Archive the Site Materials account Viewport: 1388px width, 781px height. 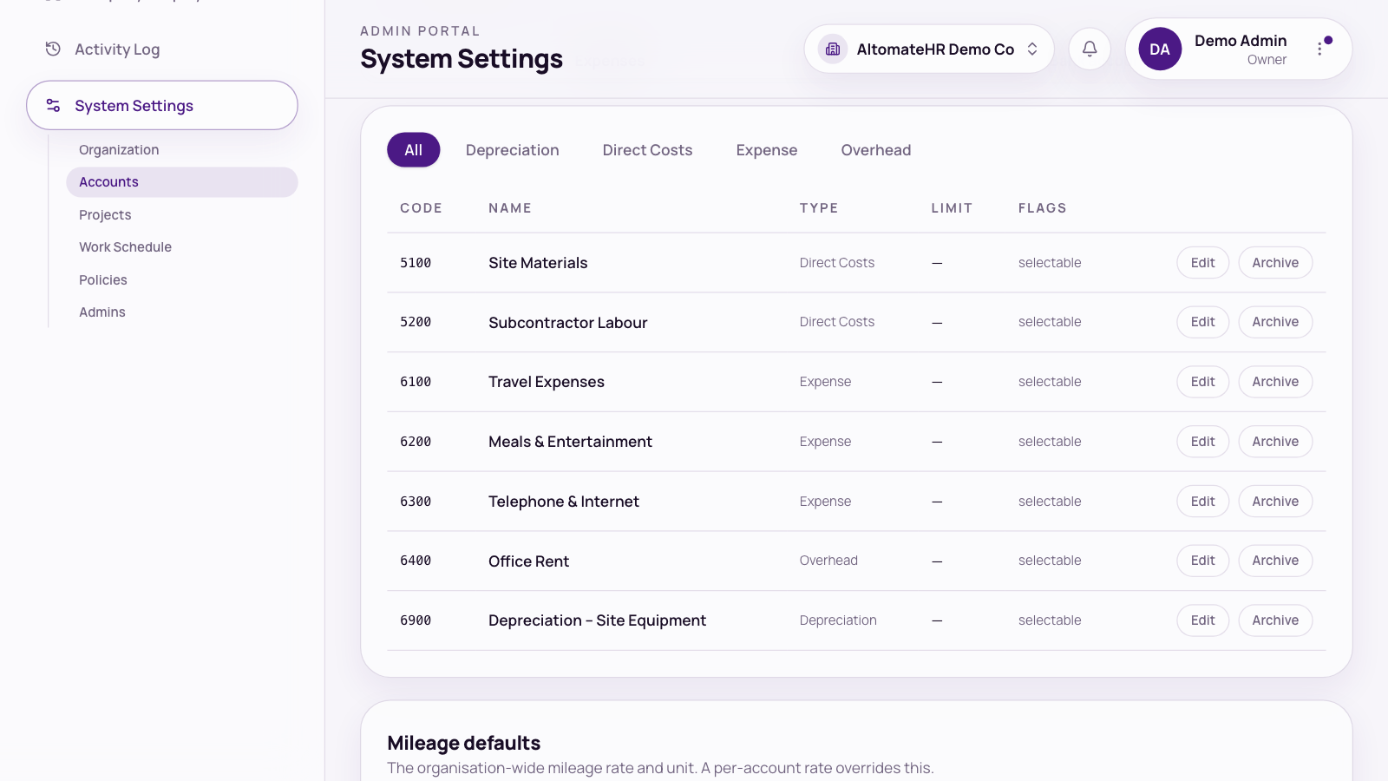1275,263
